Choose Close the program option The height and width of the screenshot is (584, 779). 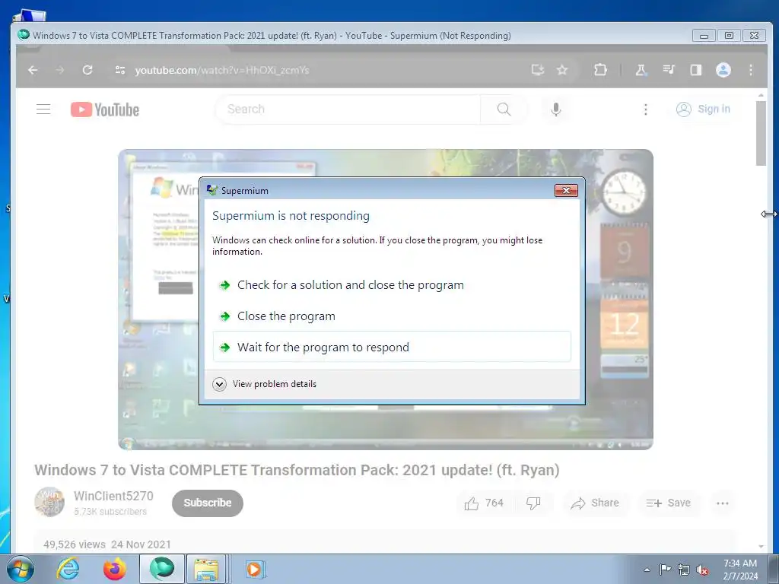tap(392, 316)
